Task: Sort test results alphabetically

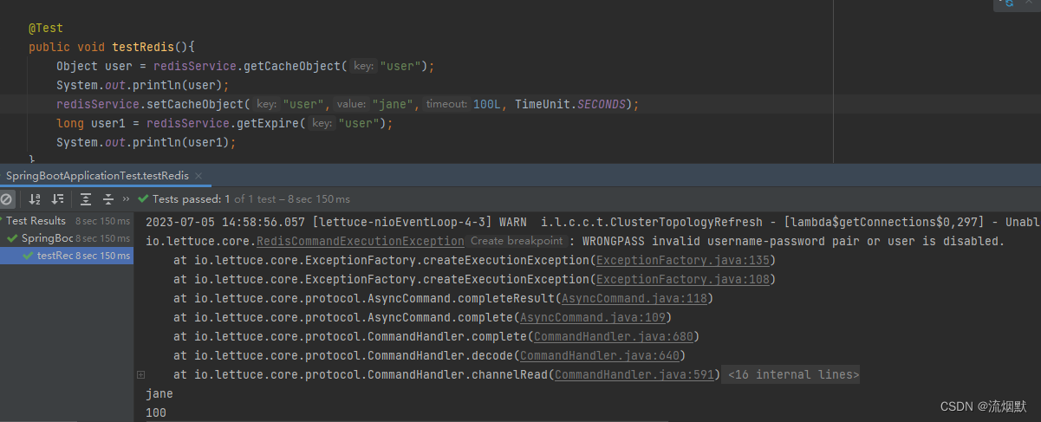Action: 35,199
